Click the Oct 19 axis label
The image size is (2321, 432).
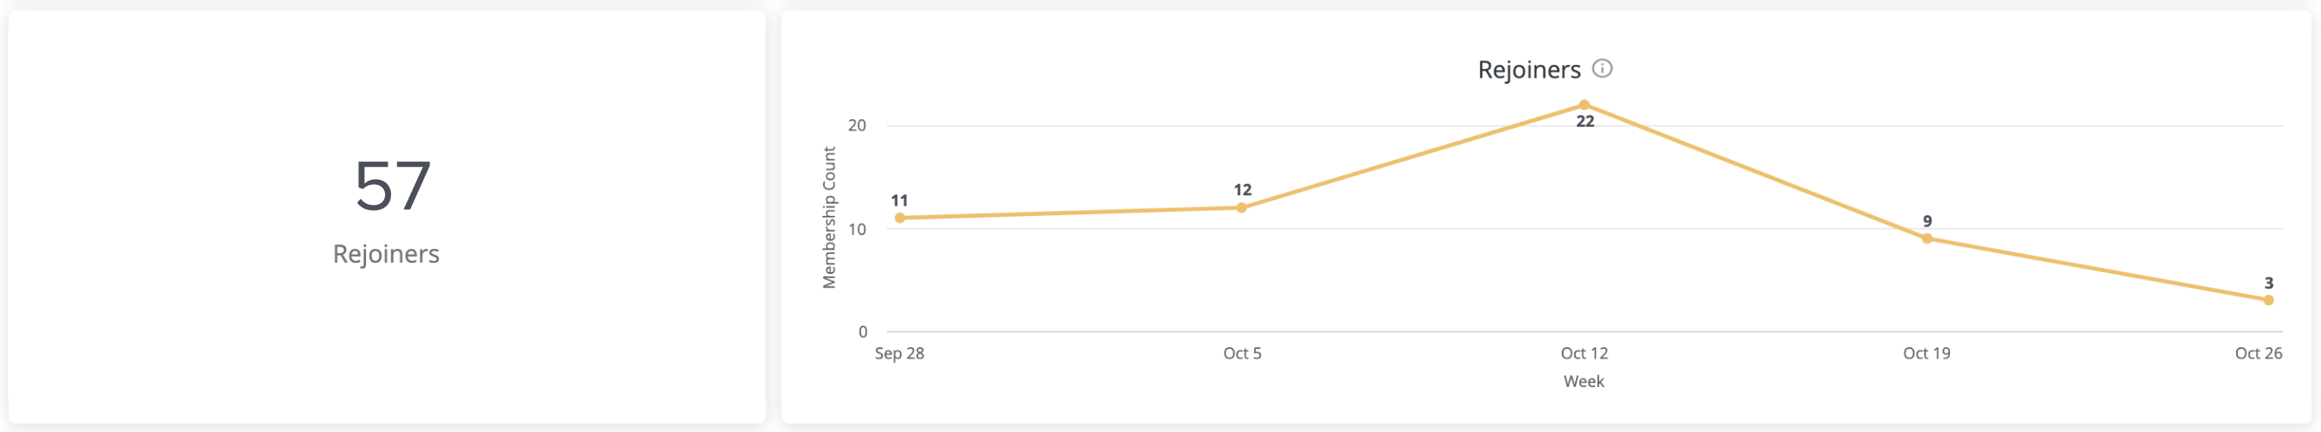[1926, 353]
